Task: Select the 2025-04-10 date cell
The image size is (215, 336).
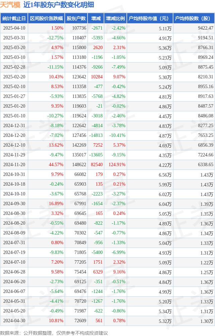Action: click(x=14, y=28)
